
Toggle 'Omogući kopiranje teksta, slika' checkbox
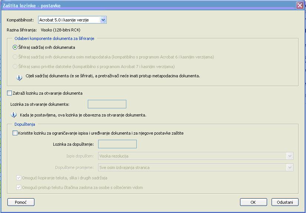[19, 178]
